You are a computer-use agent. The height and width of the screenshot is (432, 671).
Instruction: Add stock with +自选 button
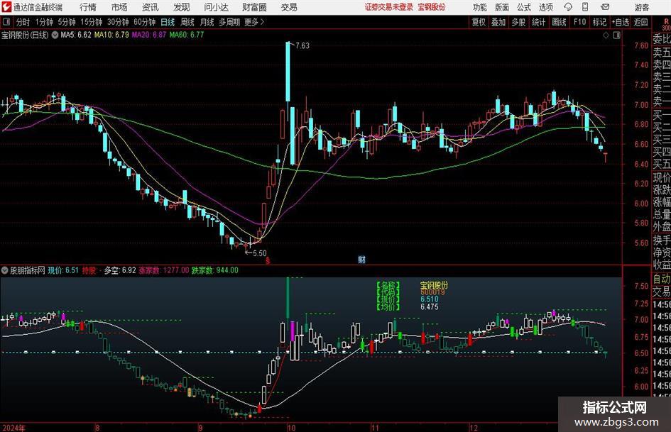point(620,22)
